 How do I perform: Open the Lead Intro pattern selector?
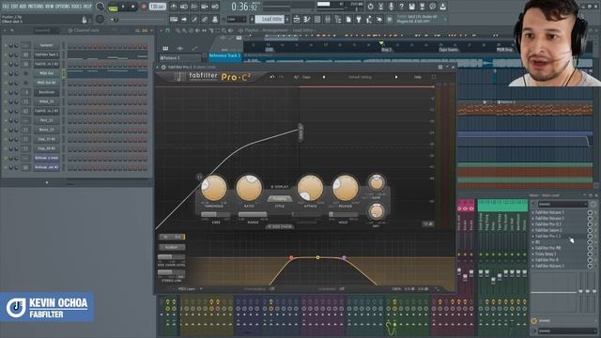pyautogui.click(x=270, y=19)
